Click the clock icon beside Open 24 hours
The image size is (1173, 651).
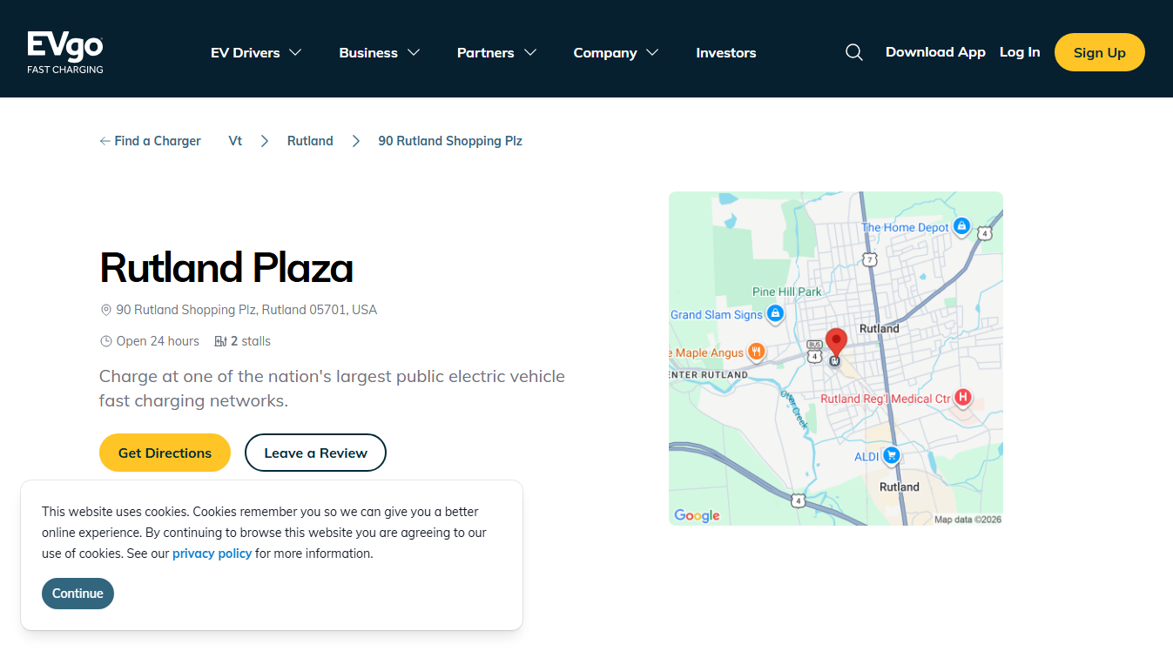pos(106,341)
